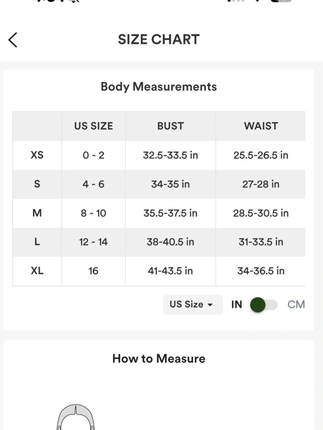The height and width of the screenshot is (430, 323).
Task: Click the BUST column header
Action: coord(170,126)
